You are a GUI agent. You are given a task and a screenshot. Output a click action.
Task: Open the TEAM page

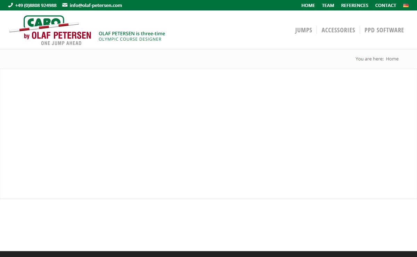point(328,5)
